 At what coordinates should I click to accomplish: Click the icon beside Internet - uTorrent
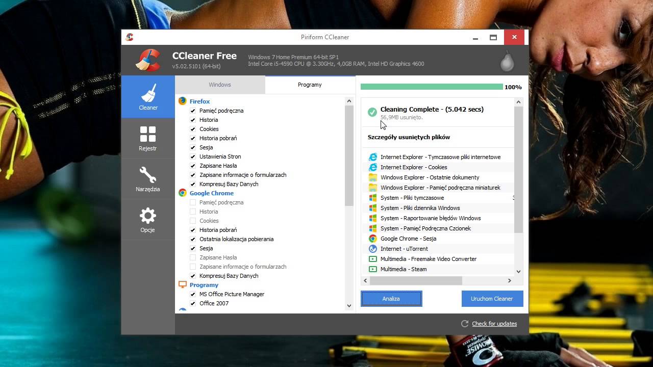coord(373,249)
